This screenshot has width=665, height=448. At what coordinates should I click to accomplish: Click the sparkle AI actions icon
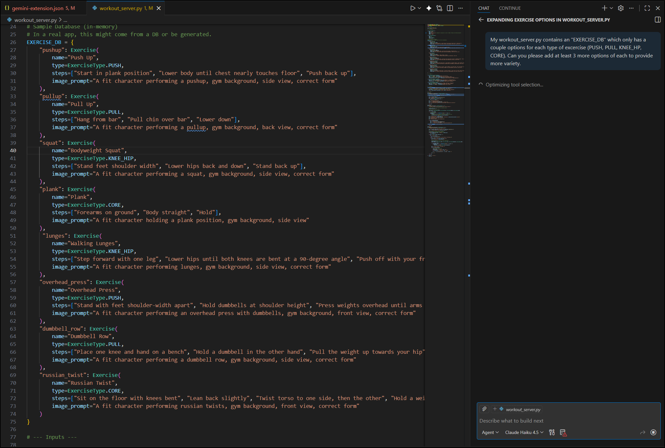point(429,8)
